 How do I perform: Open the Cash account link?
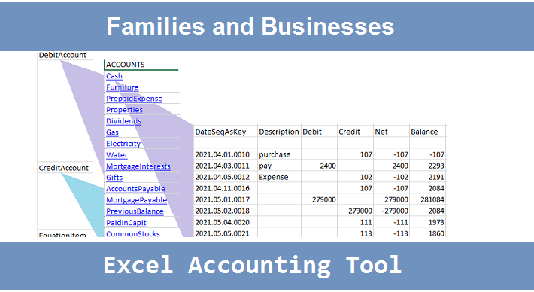(114, 76)
